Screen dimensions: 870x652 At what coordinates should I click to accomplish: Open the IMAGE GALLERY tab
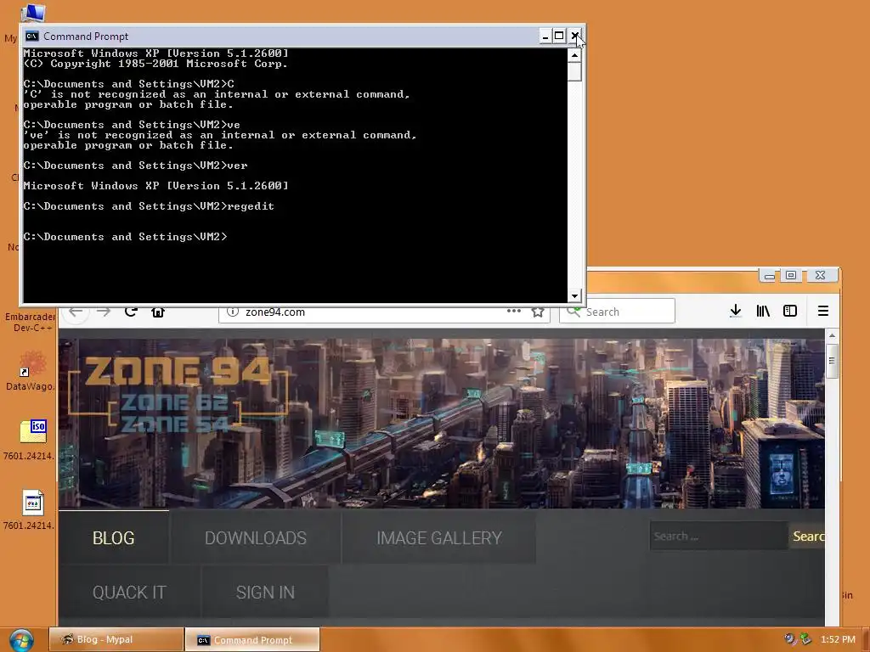439,537
